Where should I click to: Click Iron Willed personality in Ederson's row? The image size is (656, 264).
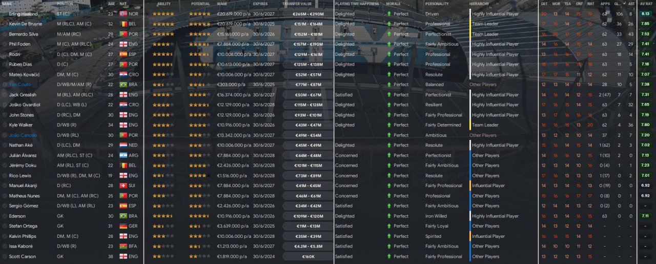436,216
